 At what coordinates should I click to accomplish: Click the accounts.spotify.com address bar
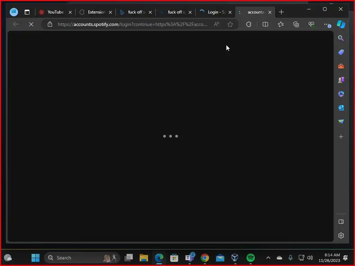(132, 24)
